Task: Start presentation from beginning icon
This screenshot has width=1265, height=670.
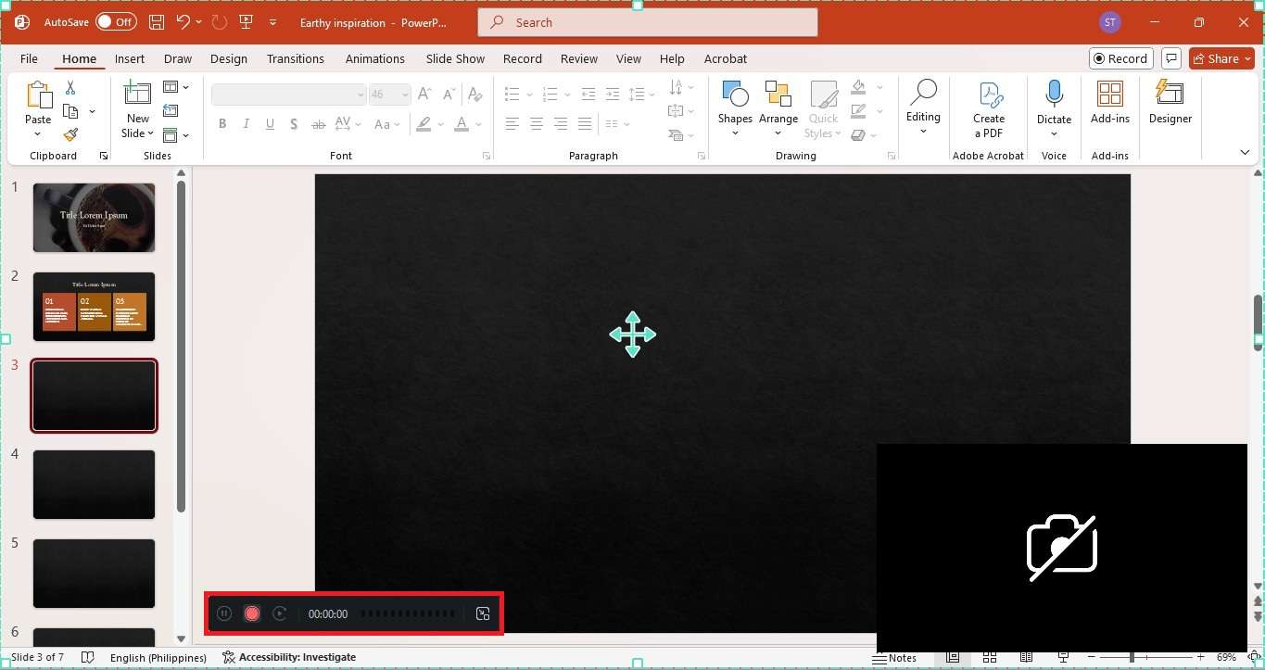Action: click(246, 21)
